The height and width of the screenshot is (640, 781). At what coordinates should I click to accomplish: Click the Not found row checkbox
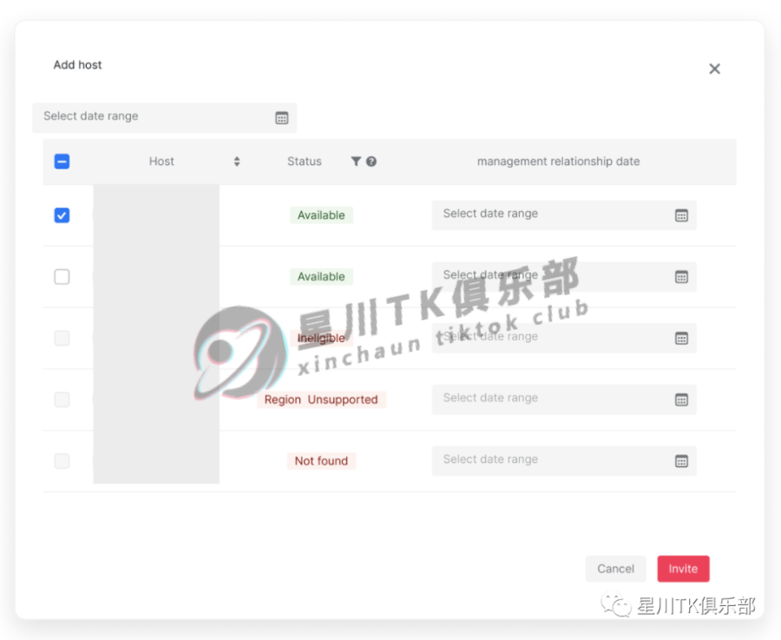coord(62,460)
